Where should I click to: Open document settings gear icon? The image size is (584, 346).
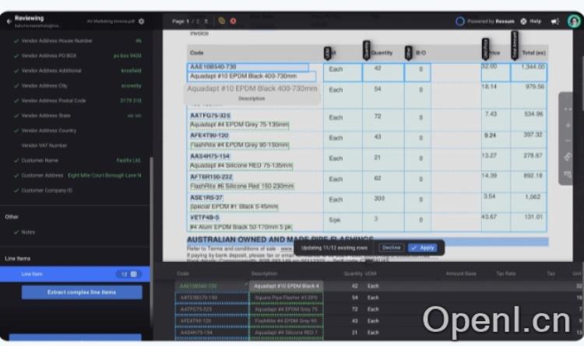[x=141, y=21]
